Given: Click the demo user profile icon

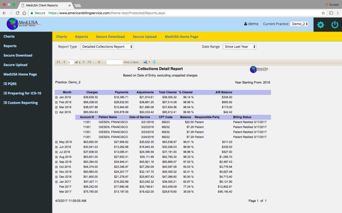Looking at the screenshot, I should pos(245,24).
